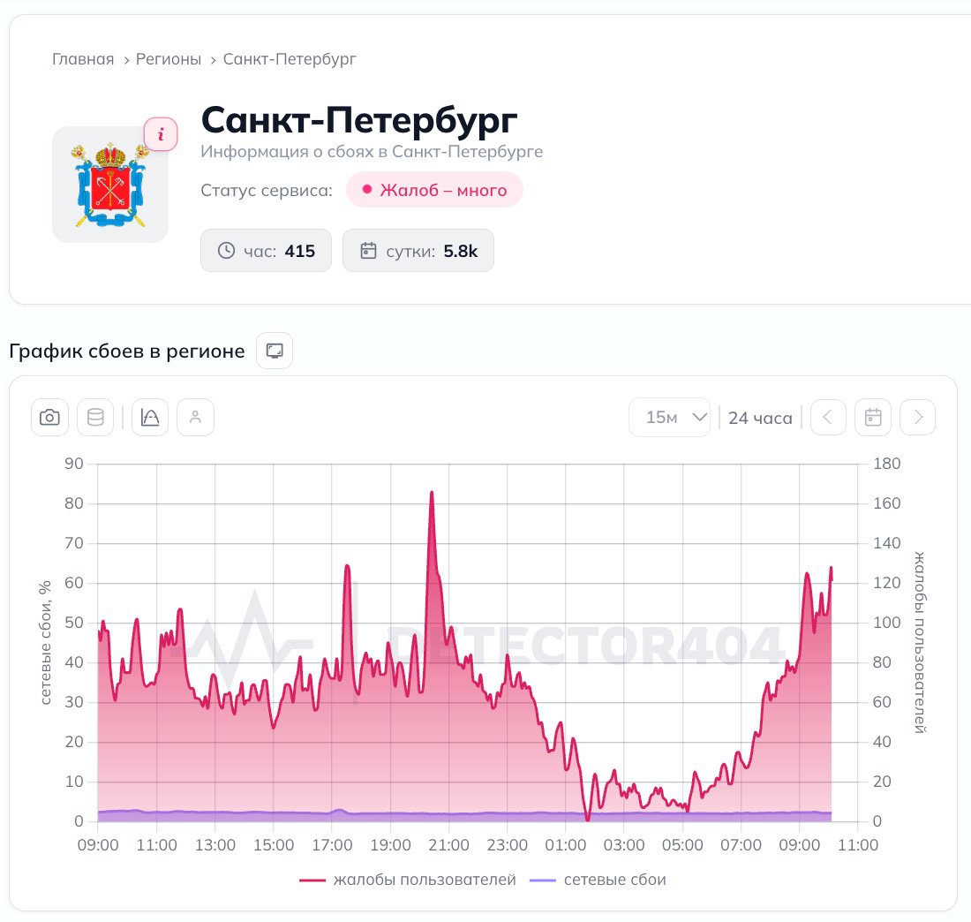Go to previous period with left arrow
Image resolution: width=971 pixels, height=922 pixels.
click(x=828, y=417)
